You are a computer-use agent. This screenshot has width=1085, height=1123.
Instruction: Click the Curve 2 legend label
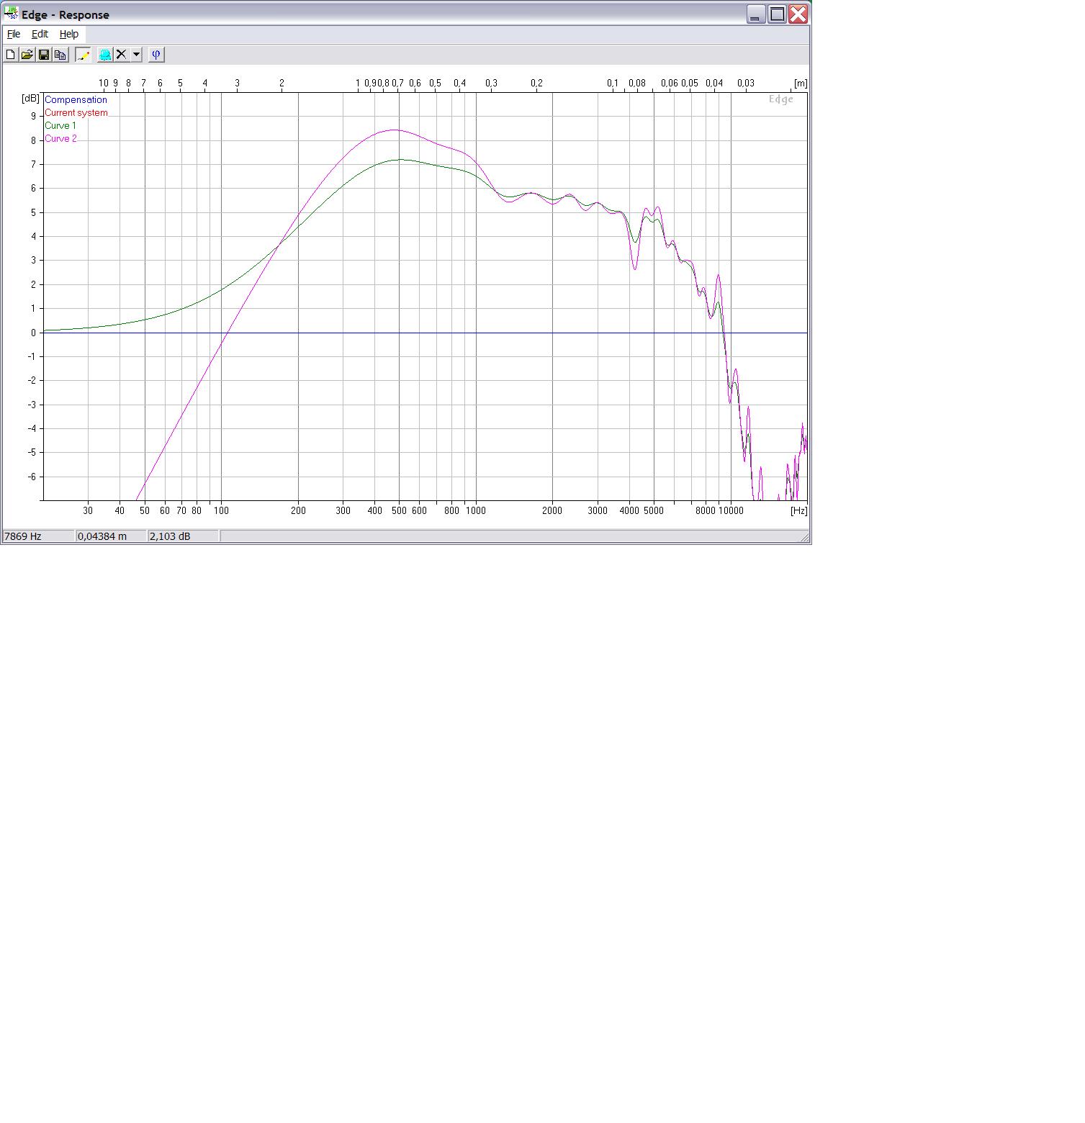60,139
